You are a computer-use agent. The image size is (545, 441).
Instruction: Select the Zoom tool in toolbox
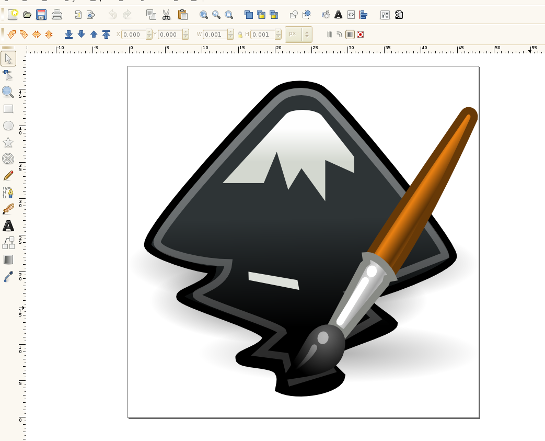coord(8,92)
